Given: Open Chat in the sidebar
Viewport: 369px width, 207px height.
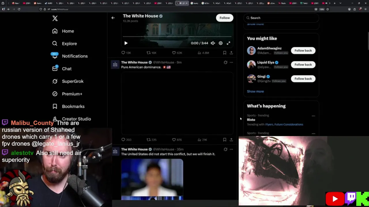Looking at the screenshot, I should pyautogui.click(x=62, y=69).
